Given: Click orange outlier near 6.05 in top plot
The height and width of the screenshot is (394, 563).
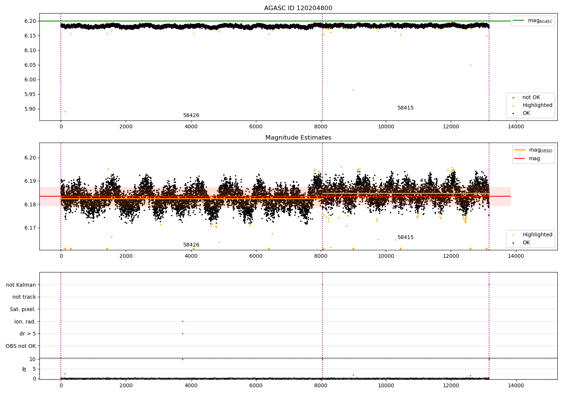Looking at the screenshot, I should [470, 65].
